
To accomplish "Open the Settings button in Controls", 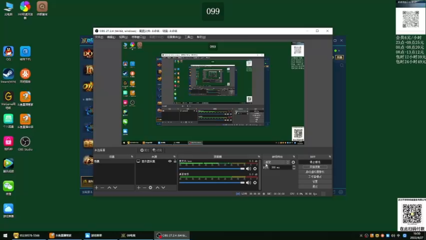I will (x=315, y=182).
